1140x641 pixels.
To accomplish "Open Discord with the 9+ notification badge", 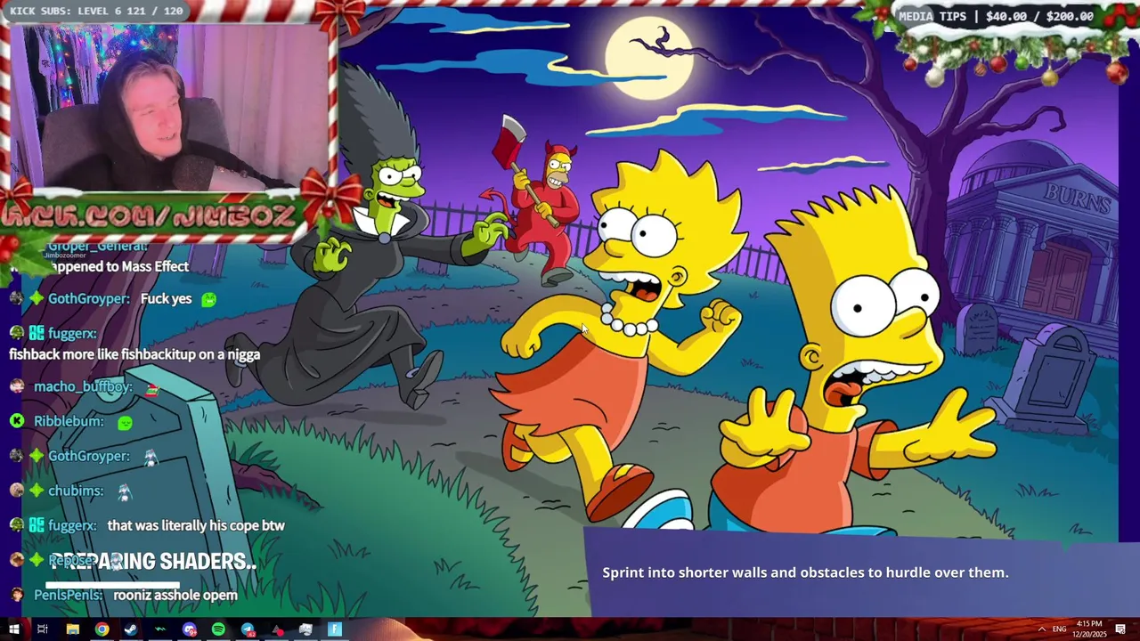I will click(190, 629).
